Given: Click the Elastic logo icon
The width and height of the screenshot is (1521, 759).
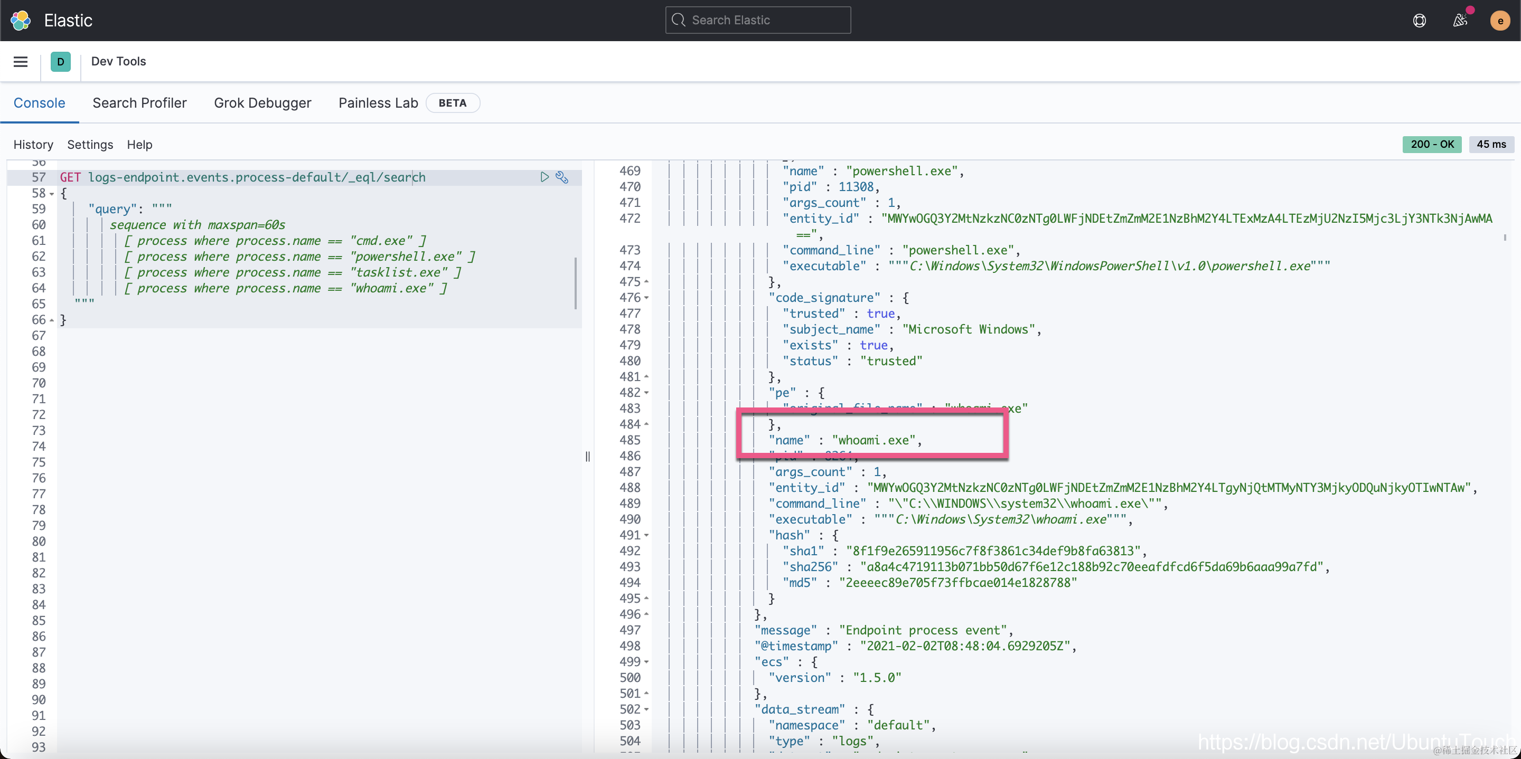Looking at the screenshot, I should 21,20.
